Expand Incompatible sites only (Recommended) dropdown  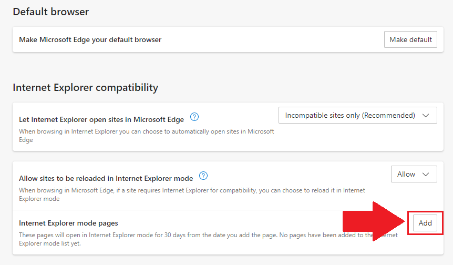click(x=358, y=115)
